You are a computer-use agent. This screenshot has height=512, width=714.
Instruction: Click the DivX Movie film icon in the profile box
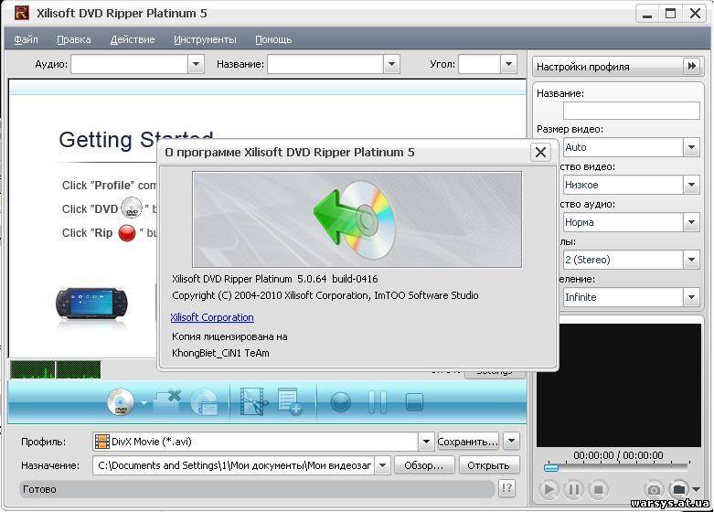pyautogui.click(x=102, y=442)
